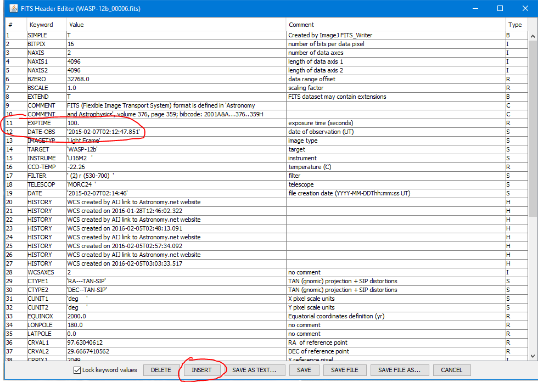The image size is (538, 382).
Task: Click the INSERT button
Action: 201,370
